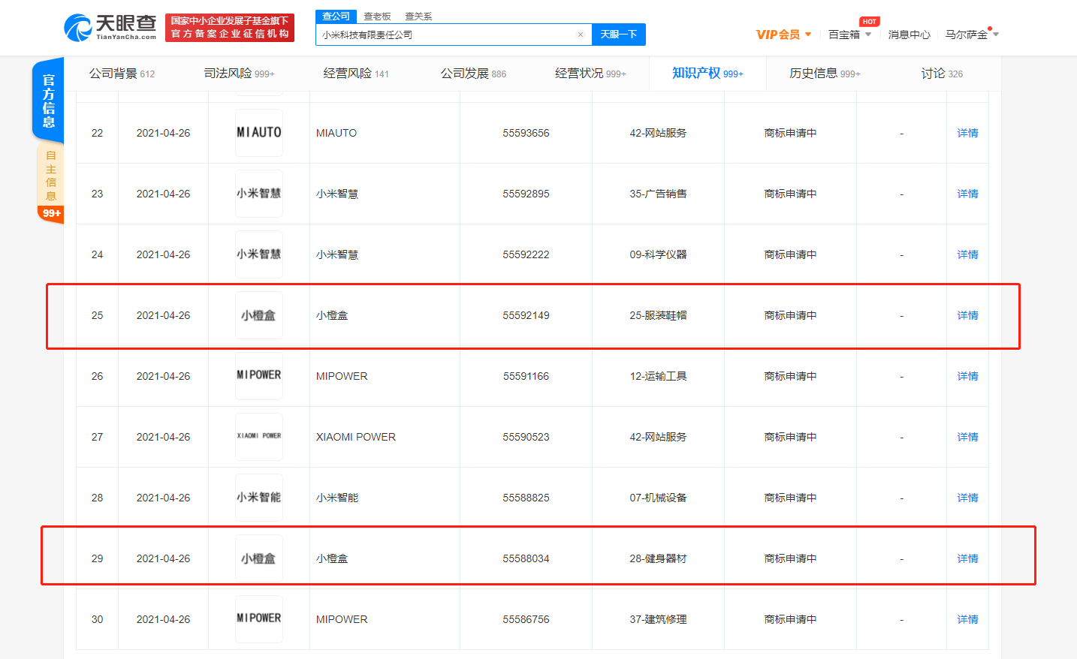Open the 经营风险 tab
The width and height of the screenshot is (1077, 659).
pos(356,74)
